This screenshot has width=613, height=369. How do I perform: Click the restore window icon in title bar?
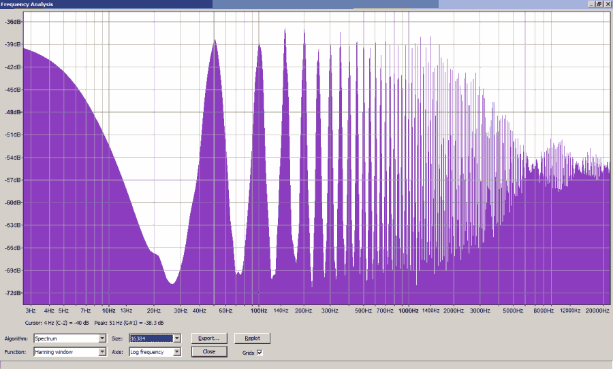coord(599,4)
